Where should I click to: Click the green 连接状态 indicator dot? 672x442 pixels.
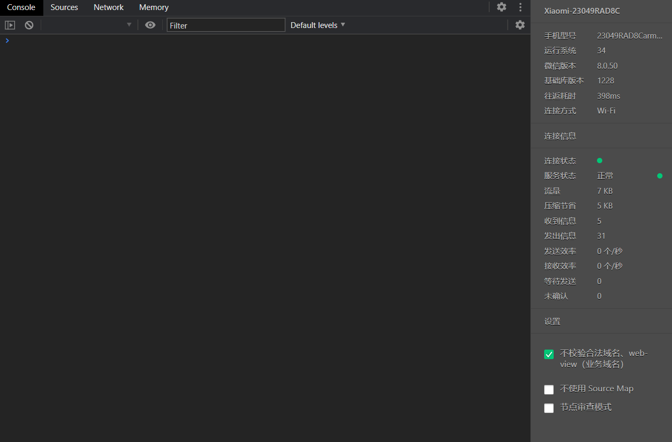click(x=600, y=161)
